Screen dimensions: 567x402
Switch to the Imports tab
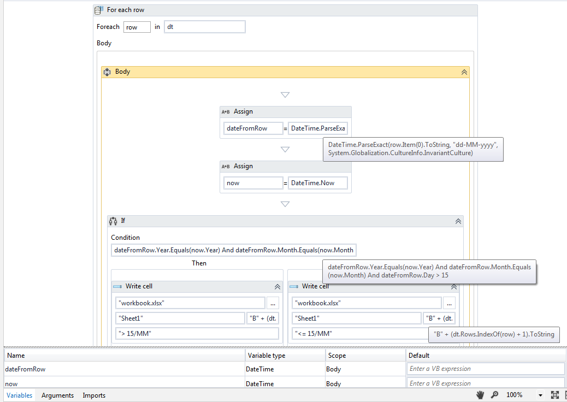click(94, 395)
